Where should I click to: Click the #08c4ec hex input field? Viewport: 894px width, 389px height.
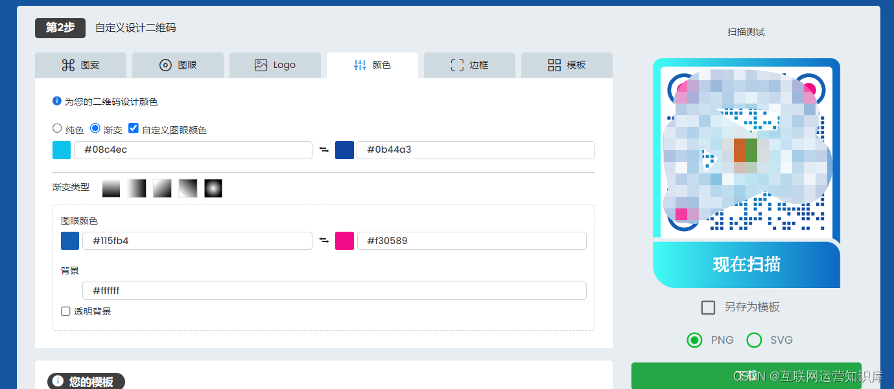(x=193, y=150)
